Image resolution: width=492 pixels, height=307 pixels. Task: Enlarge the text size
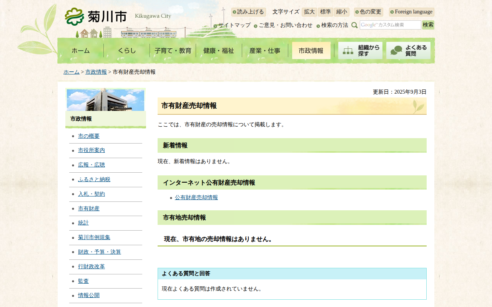click(309, 12)
